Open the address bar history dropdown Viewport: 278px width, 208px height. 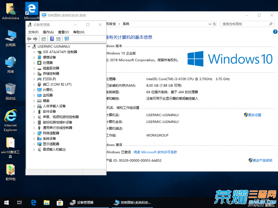point(210,24)
